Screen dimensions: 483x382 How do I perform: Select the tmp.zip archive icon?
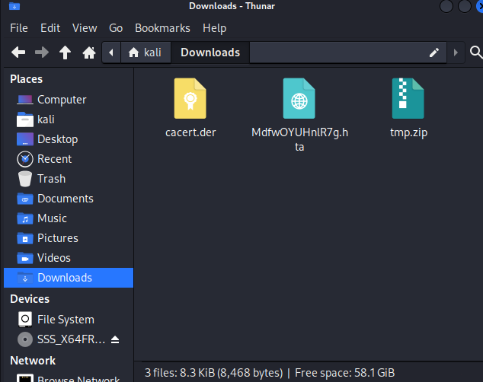point(408,98)
